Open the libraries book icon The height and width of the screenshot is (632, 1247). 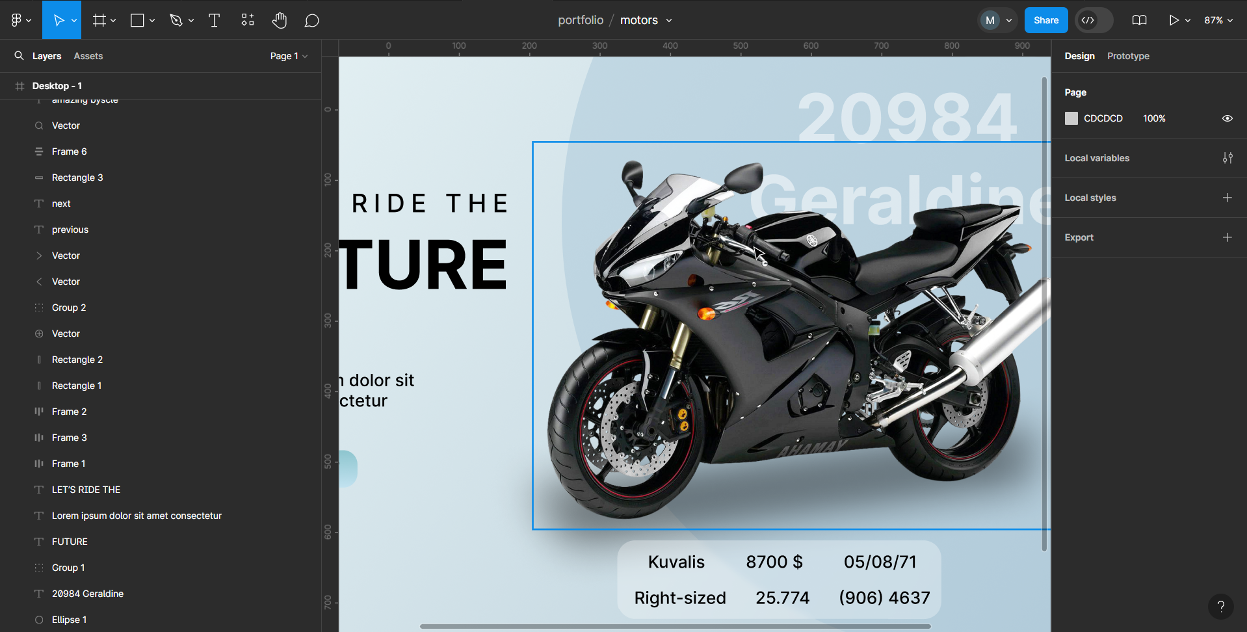pyautogui.click(x=1139, y=20)
